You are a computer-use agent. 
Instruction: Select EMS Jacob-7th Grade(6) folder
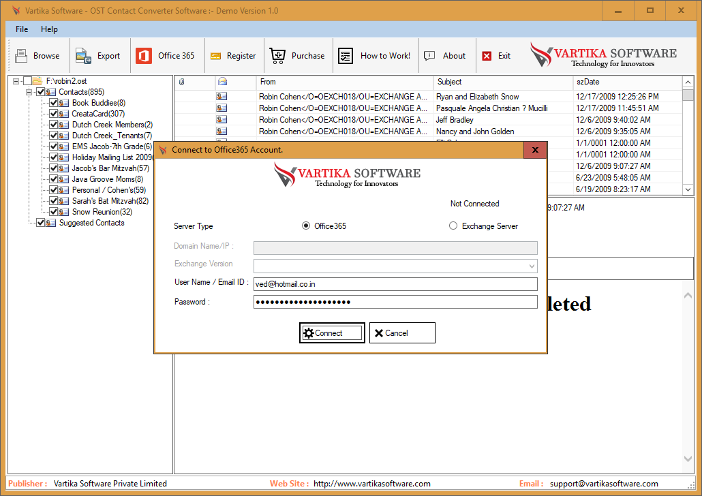(x=112, y=146)
